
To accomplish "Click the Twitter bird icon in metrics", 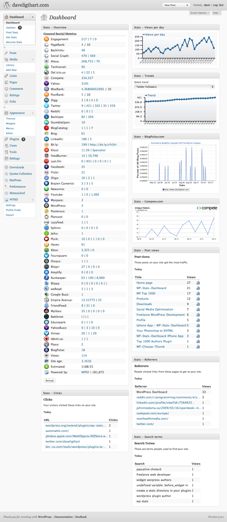I will click(47, 105).
